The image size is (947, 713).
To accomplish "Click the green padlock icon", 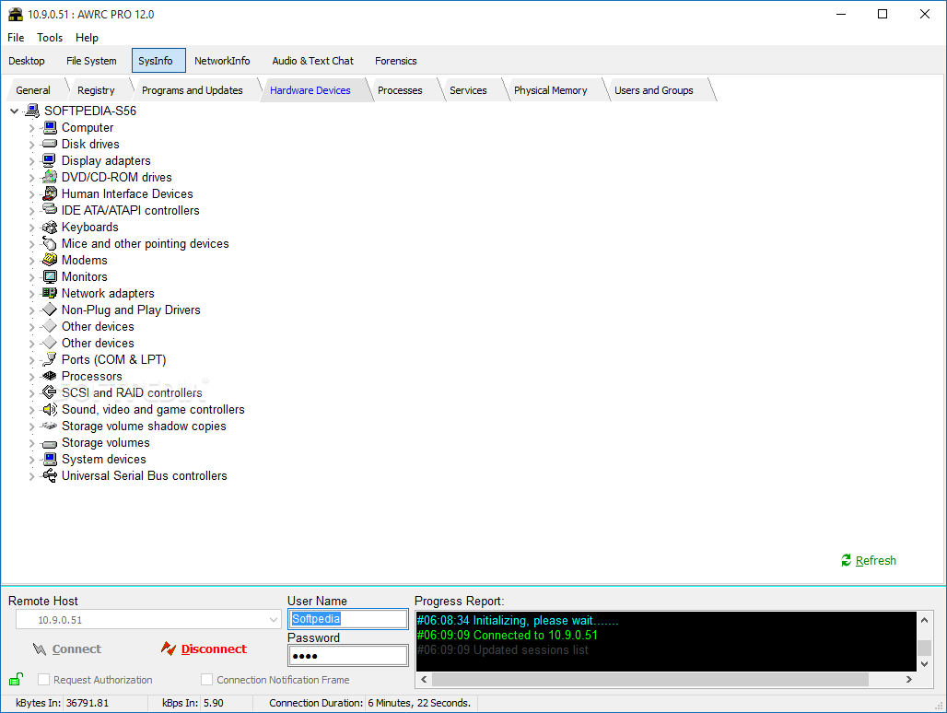I will [17, 679].
